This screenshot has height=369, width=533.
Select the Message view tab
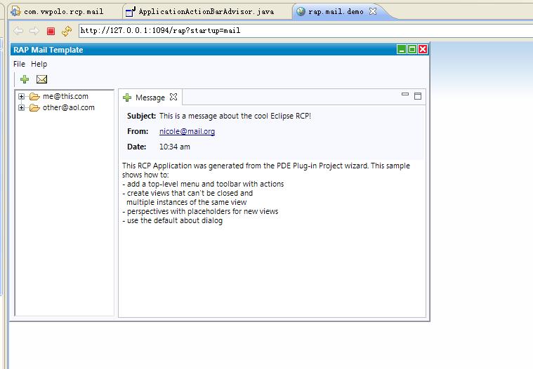coord(150,98)
